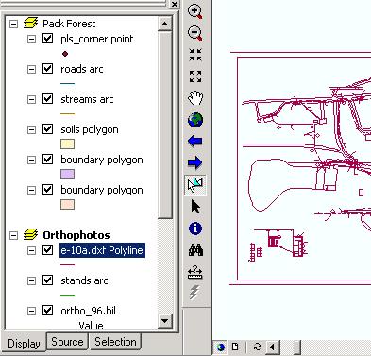The width and height of the screenshot is (371, 356).
Task: Open the Find binoculars tool
Action: pyautogui.click(x=195, y=250)
